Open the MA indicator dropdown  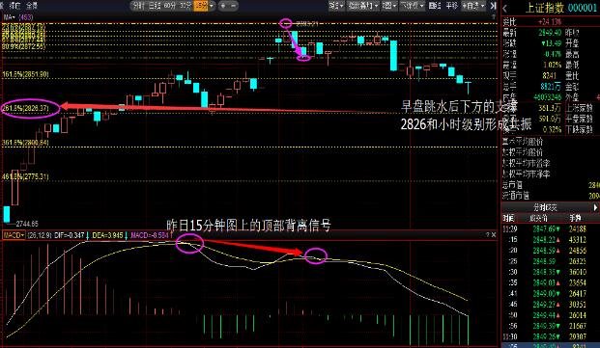[x=10, y=17]
